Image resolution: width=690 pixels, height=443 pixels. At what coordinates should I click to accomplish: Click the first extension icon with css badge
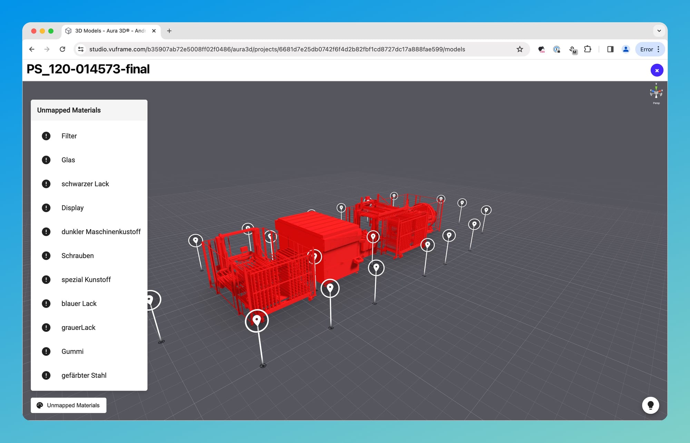(541, 49)
